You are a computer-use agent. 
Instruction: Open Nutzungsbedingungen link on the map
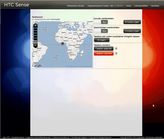pyautogui.click(x=84, y=66)
